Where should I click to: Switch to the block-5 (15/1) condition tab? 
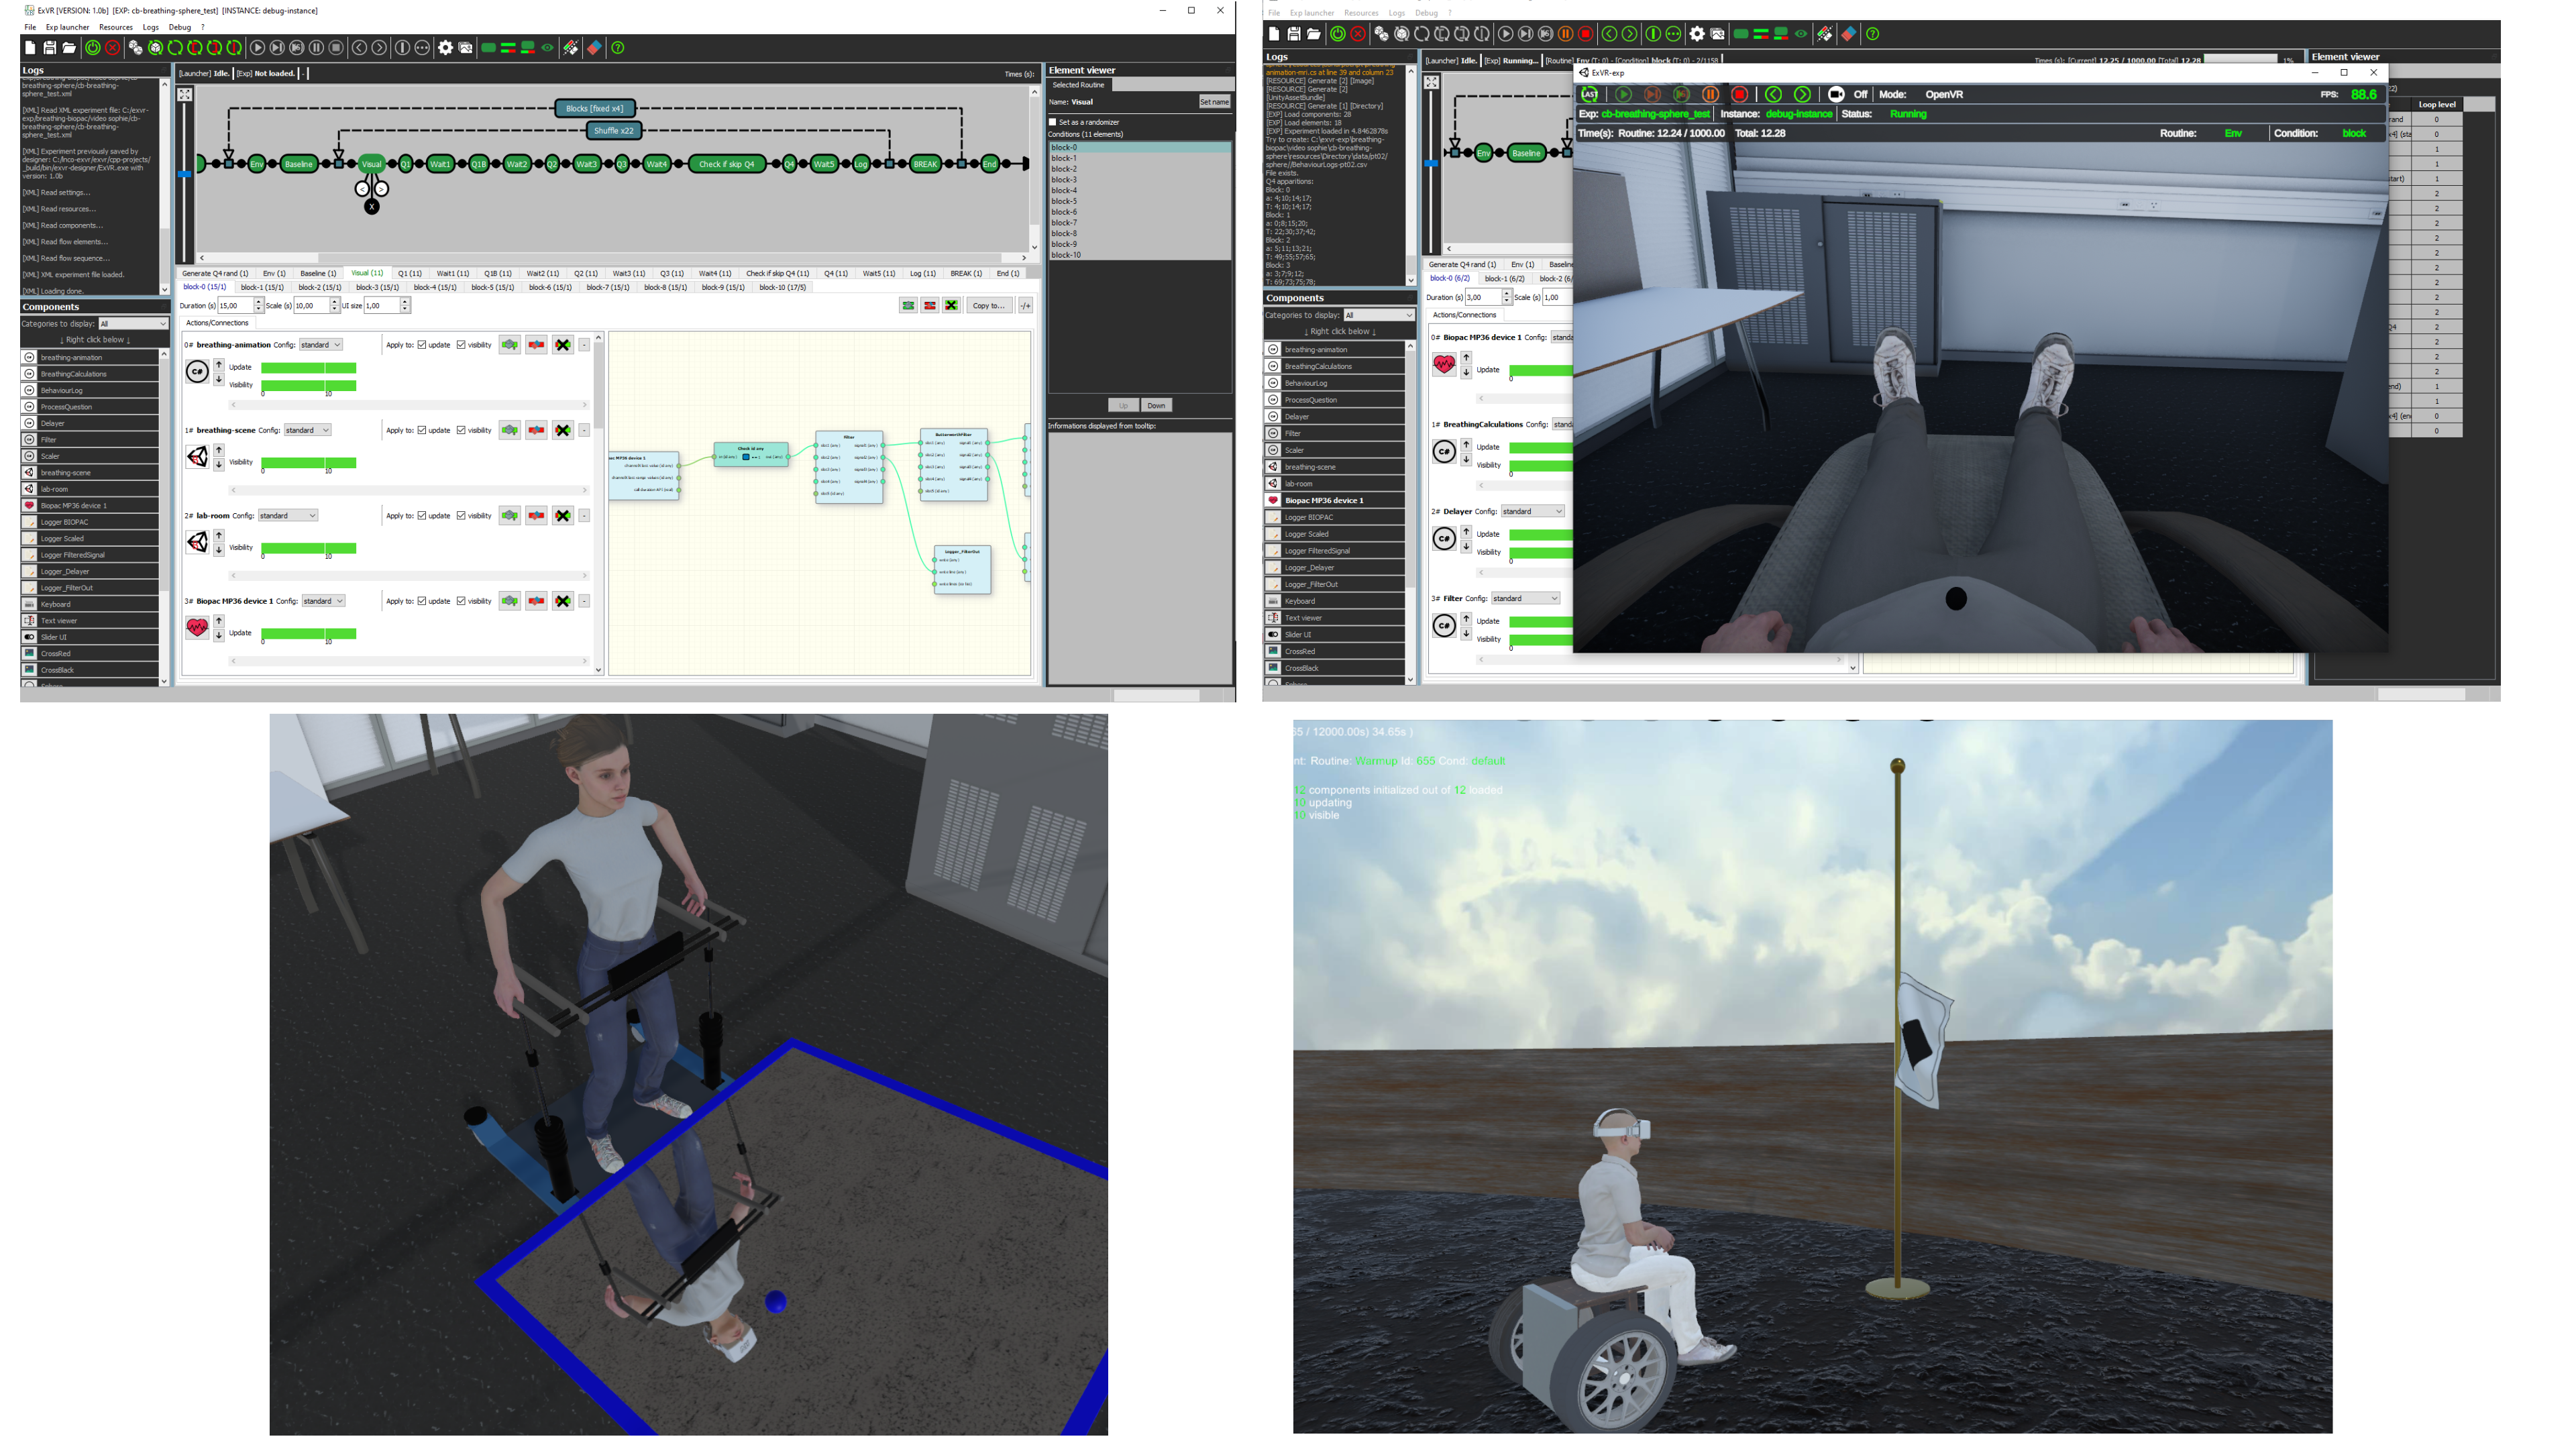pyautogui.click(x=492, y=288)
